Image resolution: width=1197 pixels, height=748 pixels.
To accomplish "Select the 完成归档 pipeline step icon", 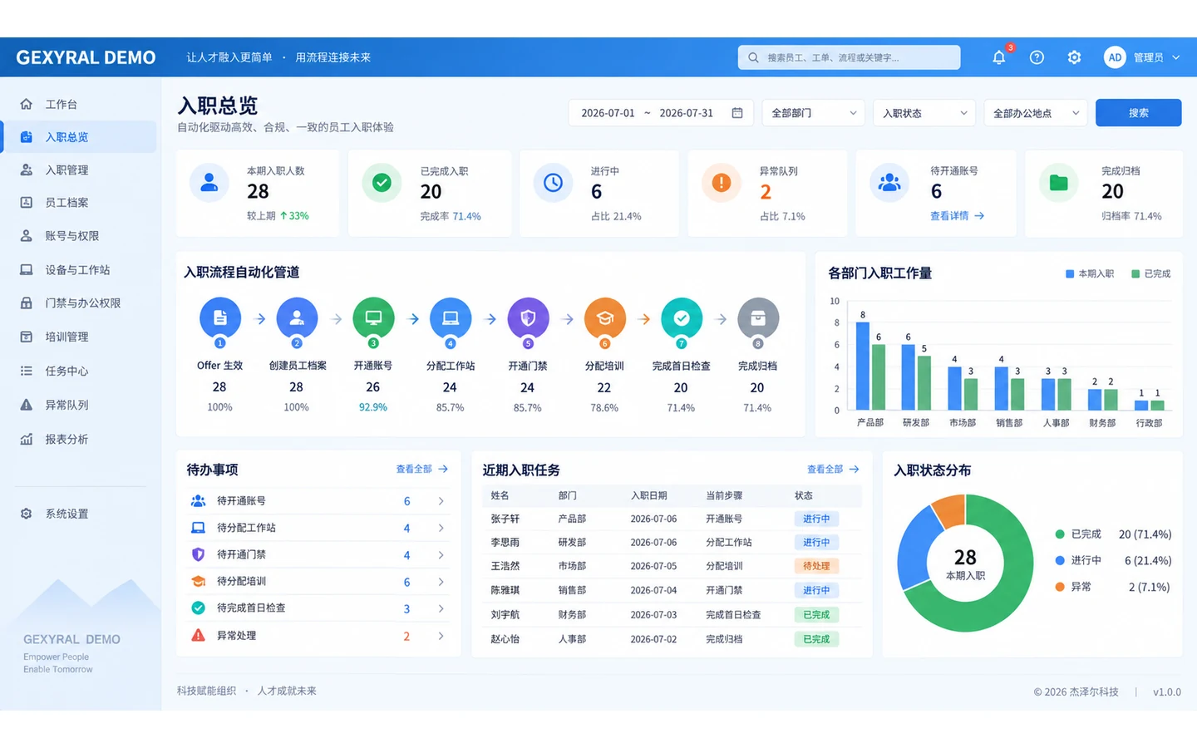I will pos(758,318).
